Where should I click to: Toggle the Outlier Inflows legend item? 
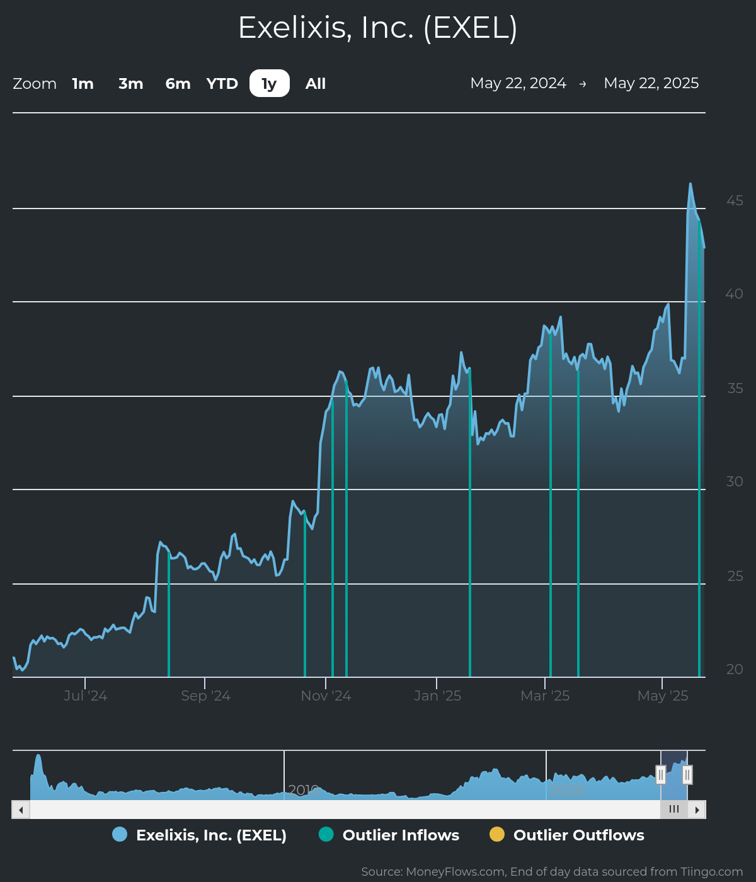coord(389,835)
